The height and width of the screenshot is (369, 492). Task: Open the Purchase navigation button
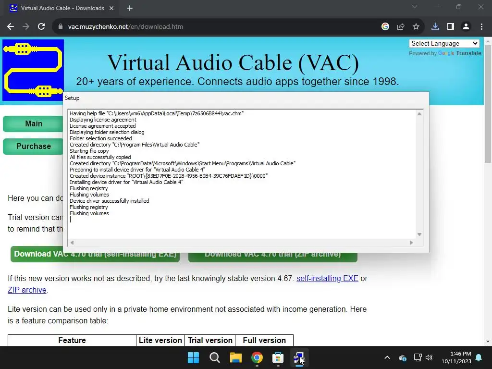coord(33,146)
